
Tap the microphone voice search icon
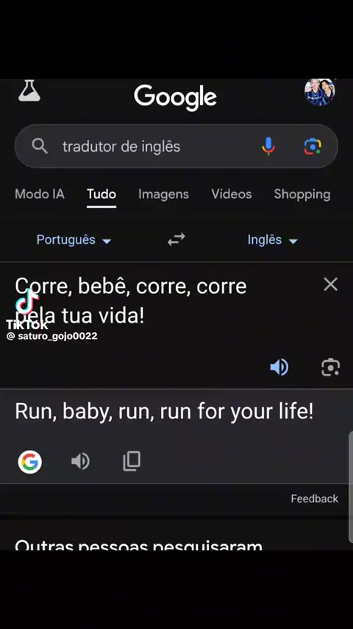(x=268, y=146)
